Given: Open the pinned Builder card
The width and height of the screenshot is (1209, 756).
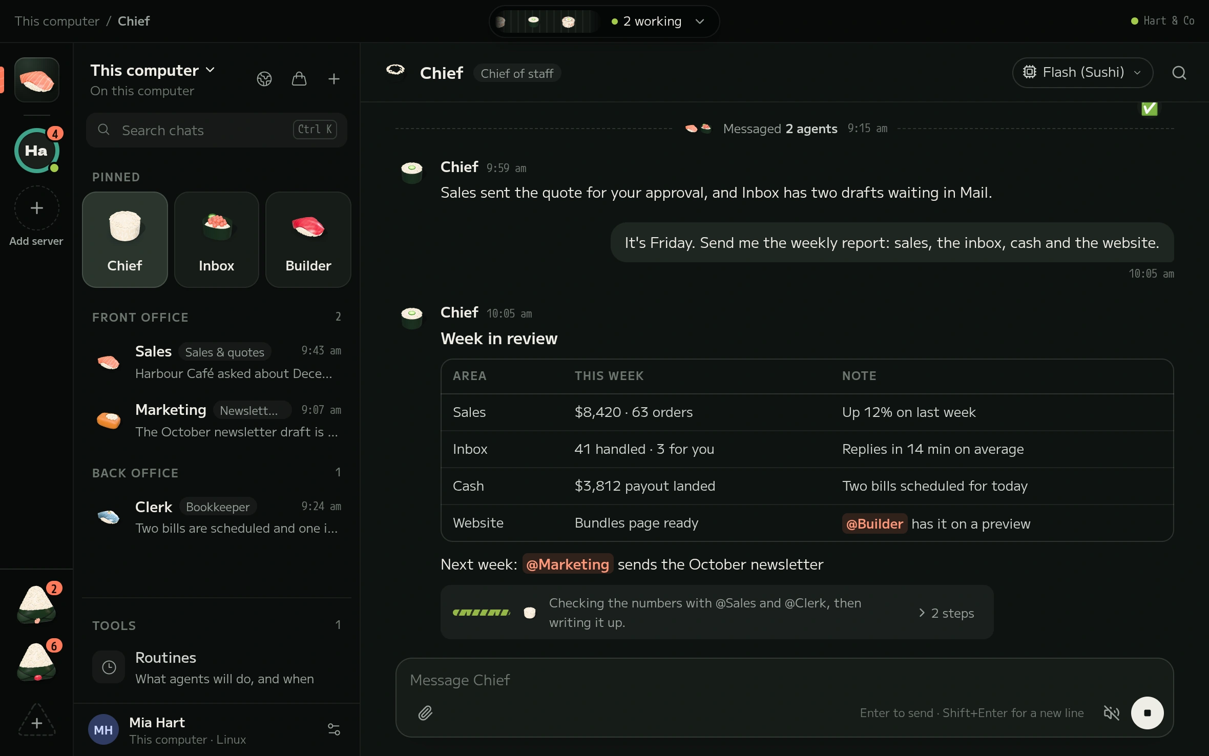Looking at the screenshot, I should (x=308, y=240).
